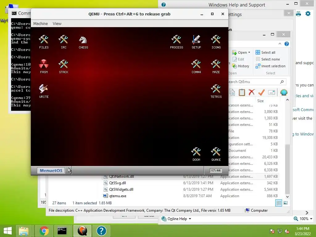The width and height of the screenshot is (316, 237).
Task: Open Command Prompt from the taskbar
Action: 62,231
